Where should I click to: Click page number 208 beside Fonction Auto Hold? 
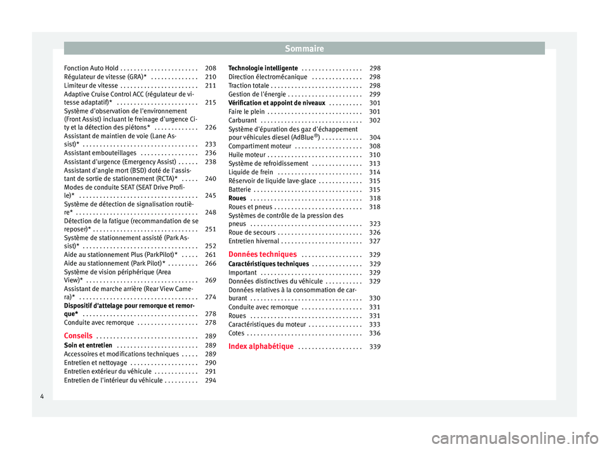(x=211, y=68)
